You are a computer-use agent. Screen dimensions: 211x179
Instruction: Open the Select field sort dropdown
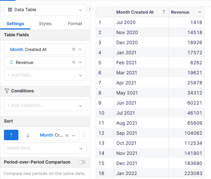[x=45, y=148]
